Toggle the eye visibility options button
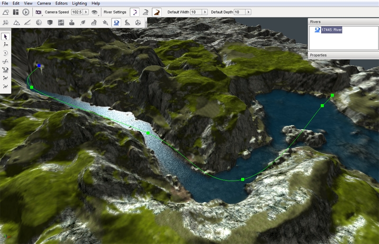 tap(95, 11)
